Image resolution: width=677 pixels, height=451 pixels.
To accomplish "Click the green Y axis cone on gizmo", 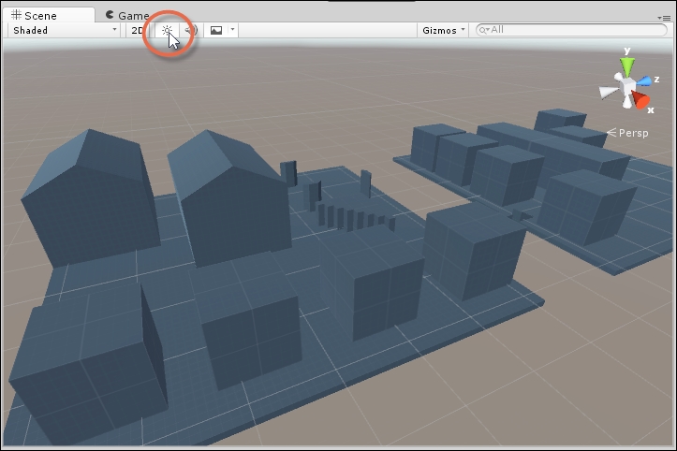I will tap(626, 64).
